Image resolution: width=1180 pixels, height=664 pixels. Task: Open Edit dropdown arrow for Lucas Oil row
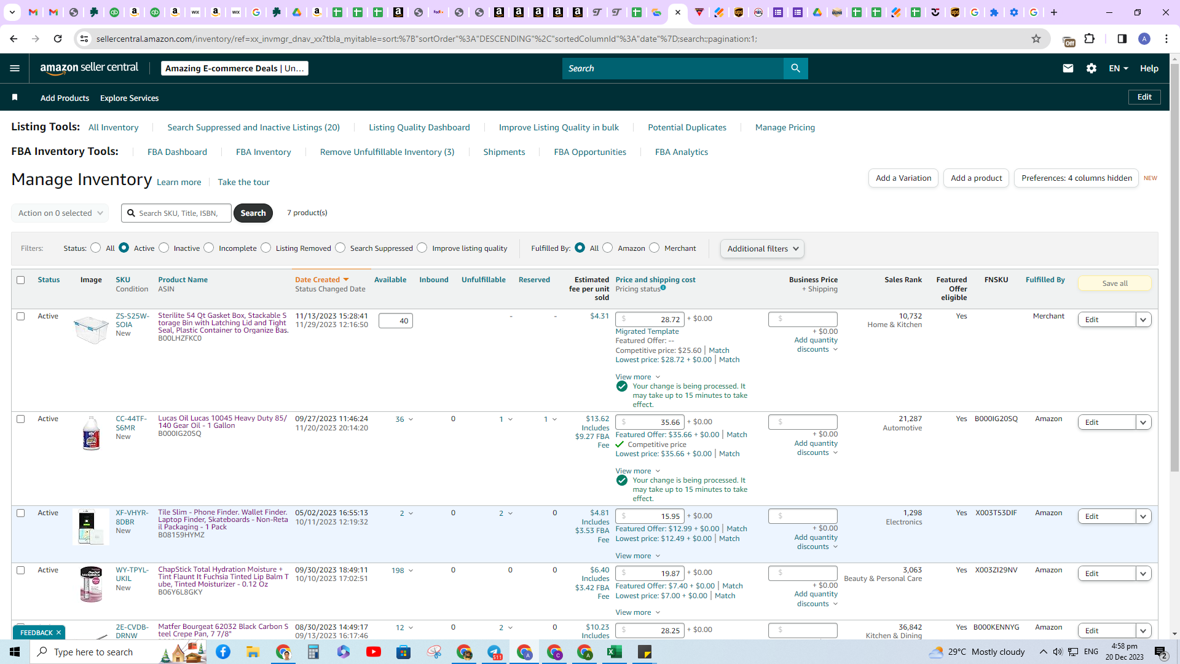[1143, 422]
